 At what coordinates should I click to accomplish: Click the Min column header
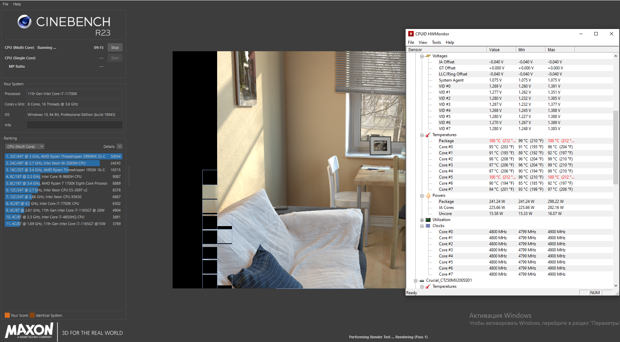click(530, 50)
